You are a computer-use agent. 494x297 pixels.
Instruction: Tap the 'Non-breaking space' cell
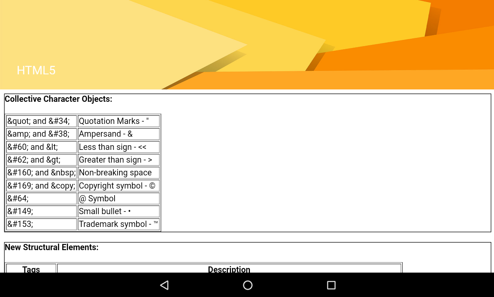coord(119,173)
